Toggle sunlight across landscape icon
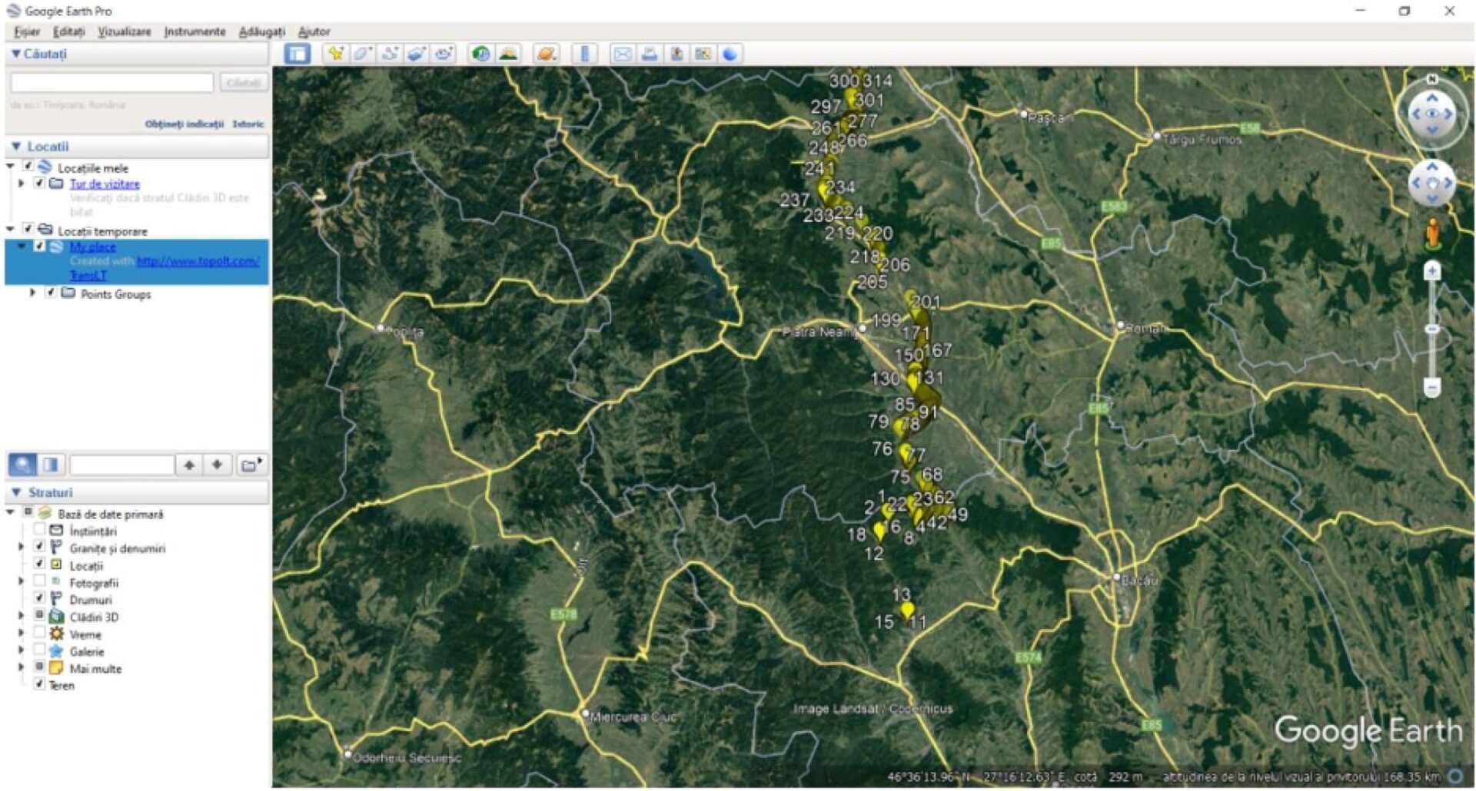The width and height of the screenshot is (1476, 791). [x=507, y=54]
